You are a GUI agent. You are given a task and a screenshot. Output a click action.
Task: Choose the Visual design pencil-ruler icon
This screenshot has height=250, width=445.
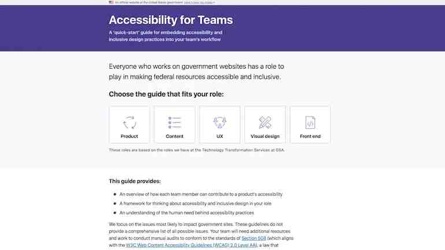pos(265,122)
